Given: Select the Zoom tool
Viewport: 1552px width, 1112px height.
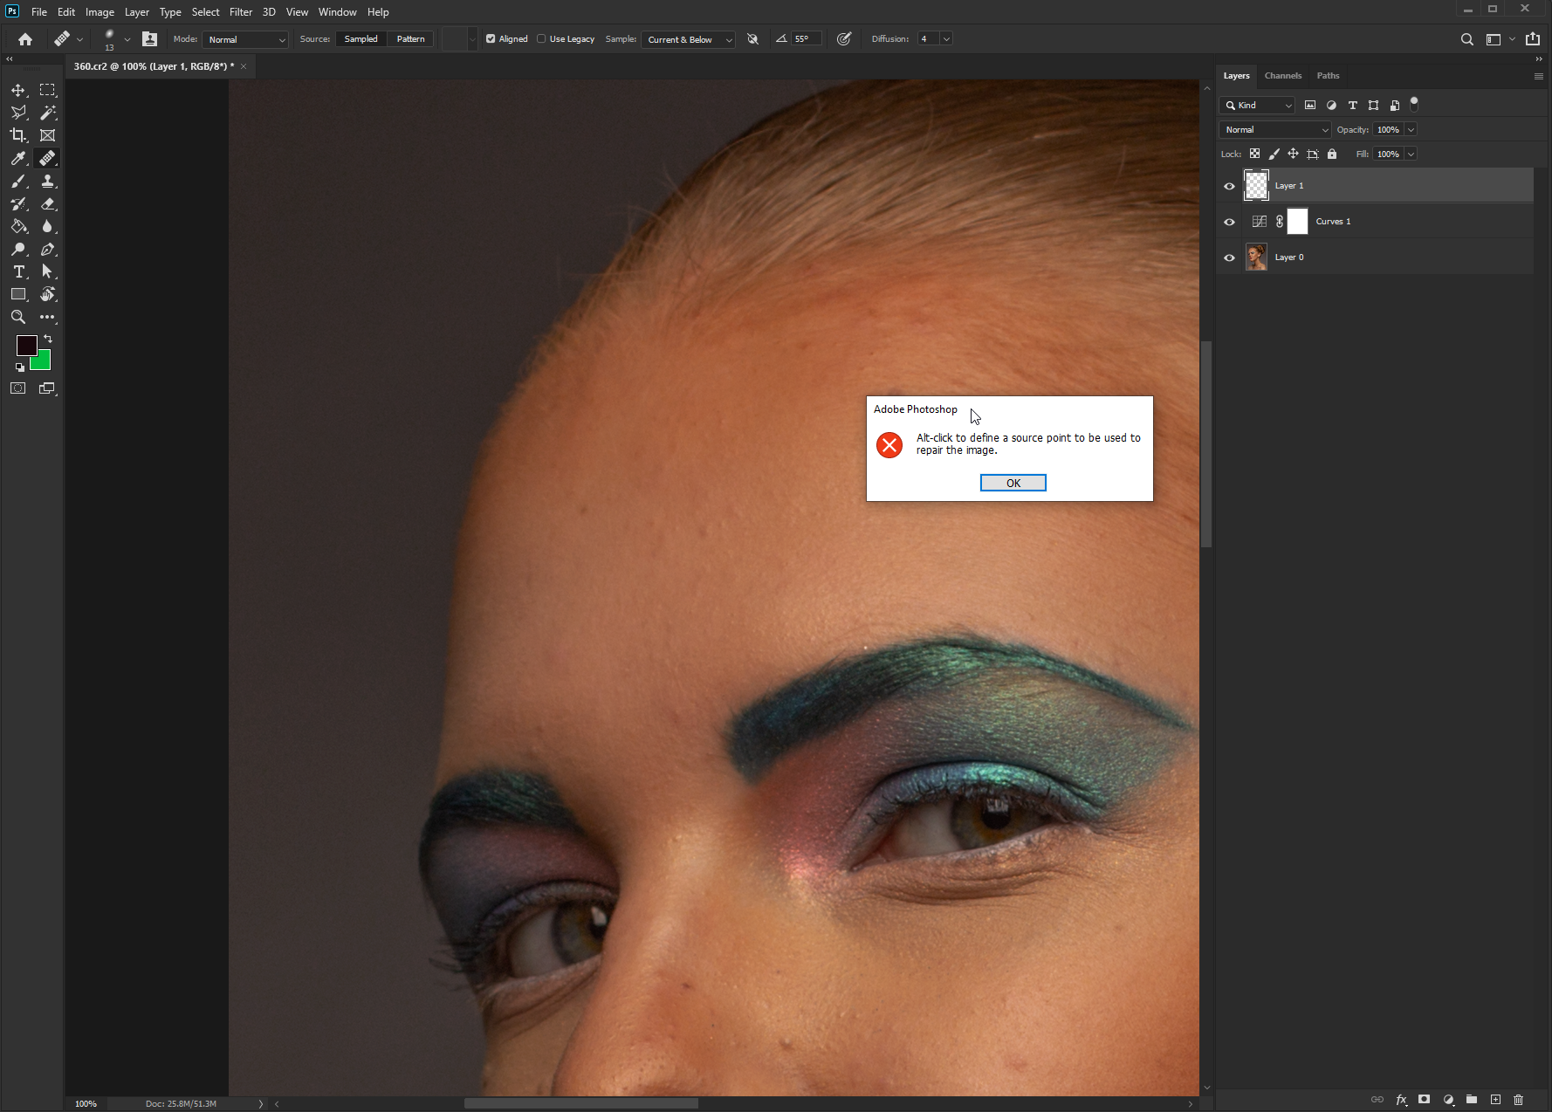Looking at the screenshot, I should (18, 317).
